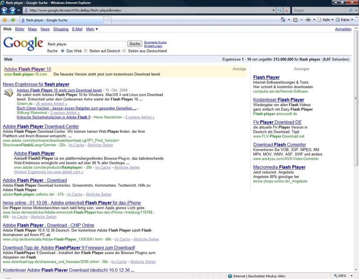
Task: Open the zoom level dropdown arrow
Action: 352,276
